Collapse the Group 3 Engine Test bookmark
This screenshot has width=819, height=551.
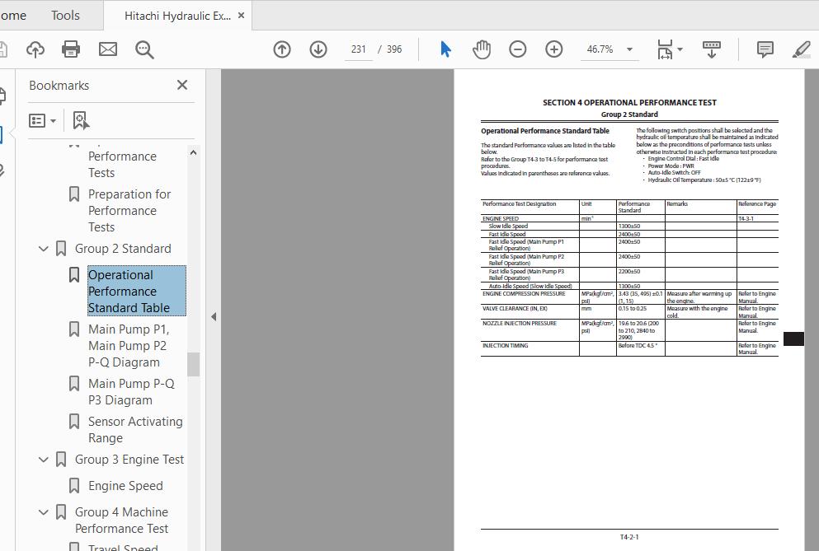[44, 460]
